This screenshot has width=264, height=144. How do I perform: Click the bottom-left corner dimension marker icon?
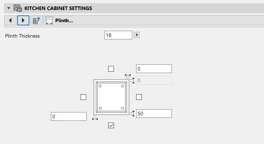(95, 117)
